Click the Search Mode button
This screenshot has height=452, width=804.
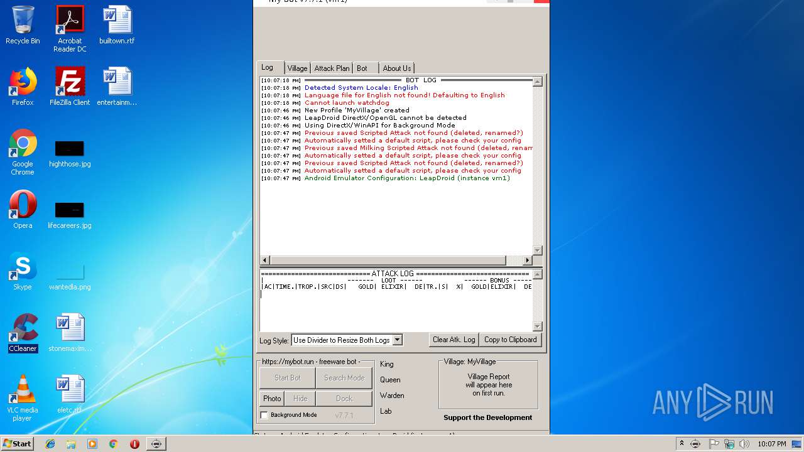pos(344,378)
